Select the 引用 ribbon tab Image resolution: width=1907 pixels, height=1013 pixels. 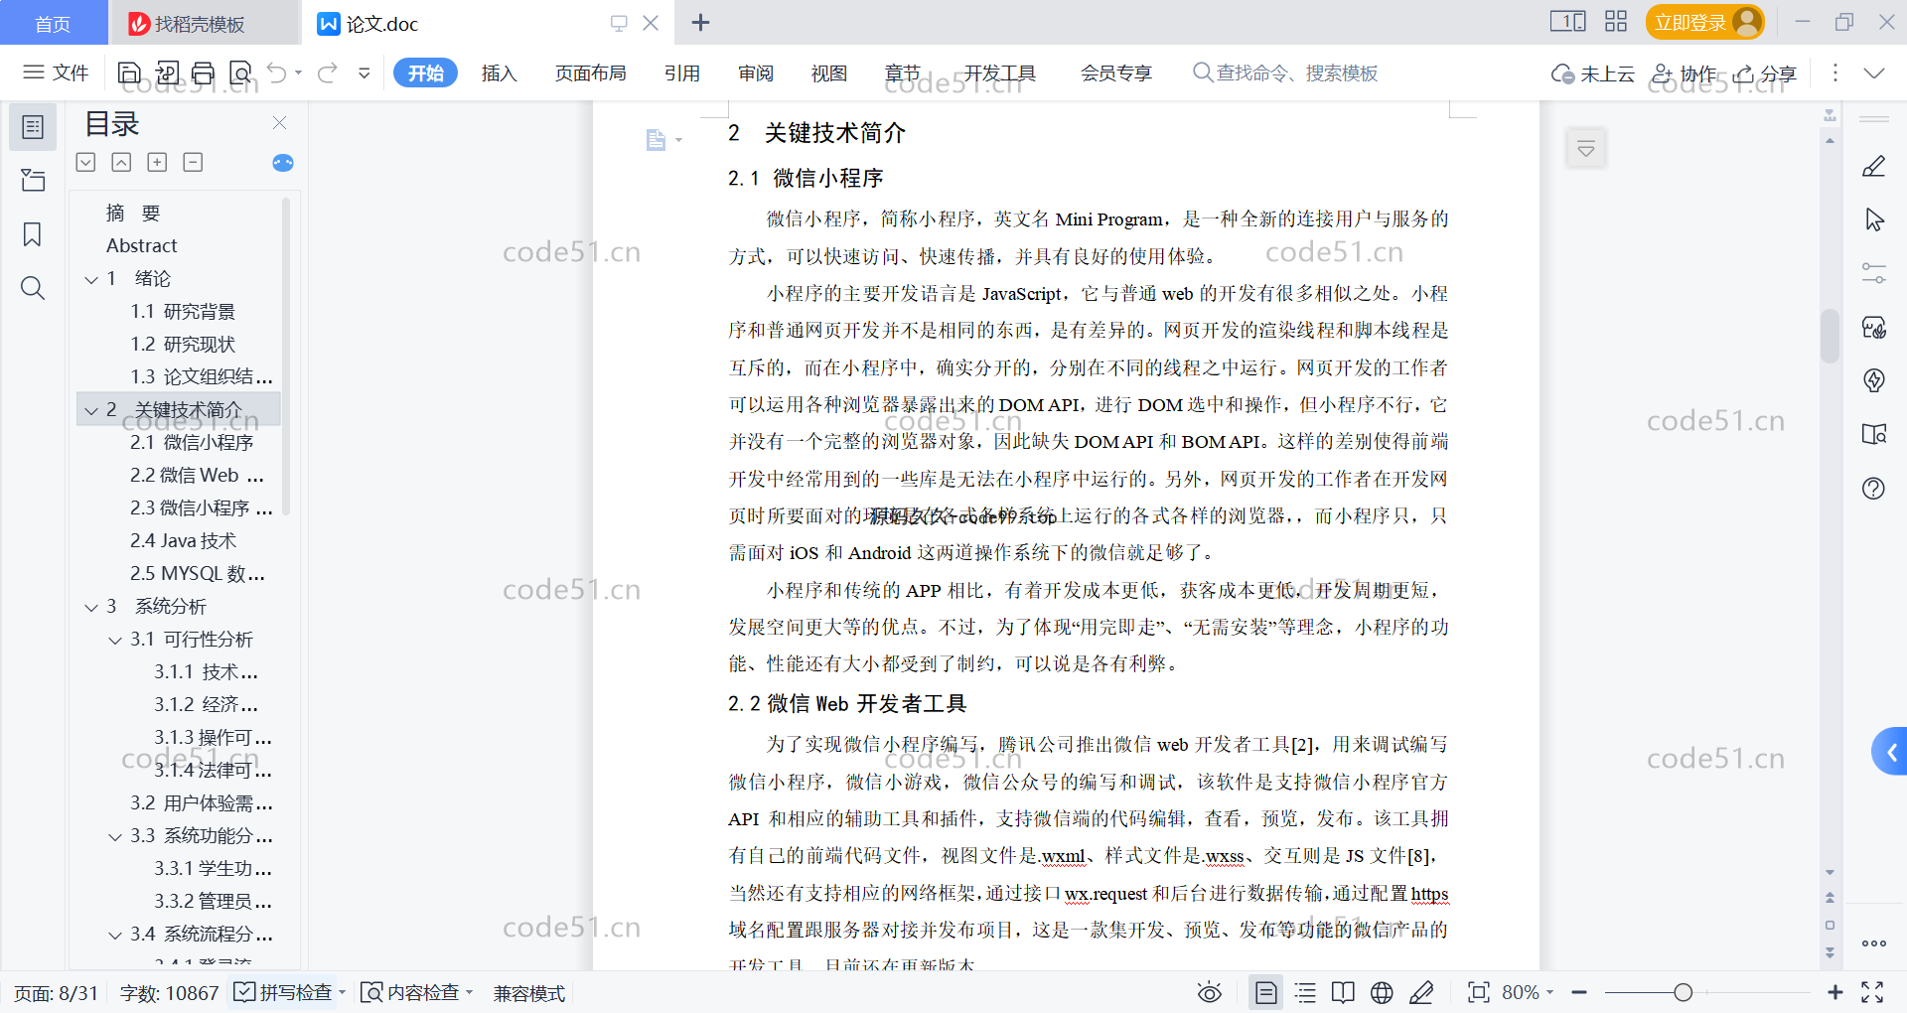point(682,72)
